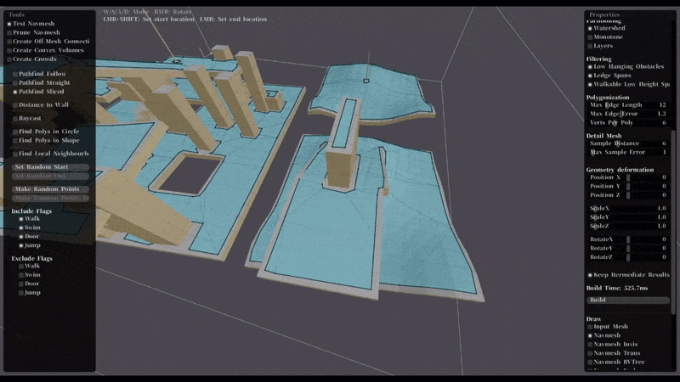This screenshot has width=680, height=382.
Task: Select the Prune Navmesh tool
Action: pyautogui.click(x=34, y=32)
